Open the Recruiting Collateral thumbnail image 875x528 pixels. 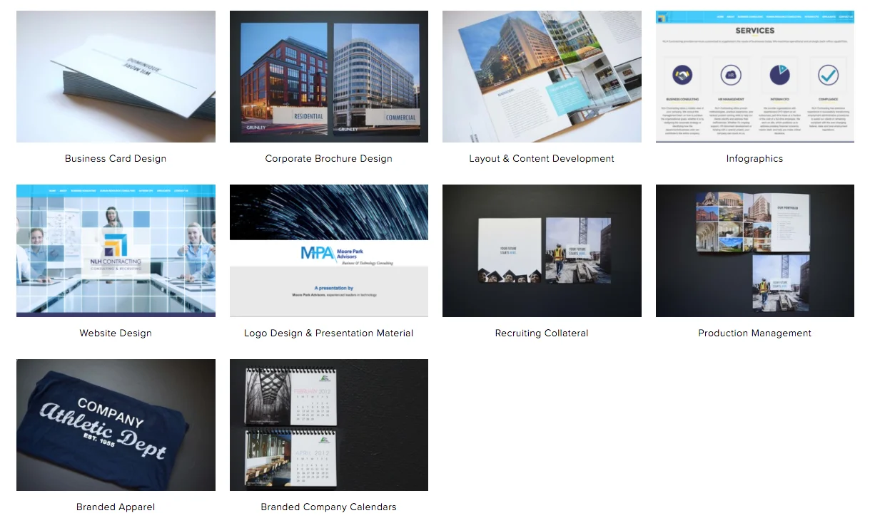(542, 251)
